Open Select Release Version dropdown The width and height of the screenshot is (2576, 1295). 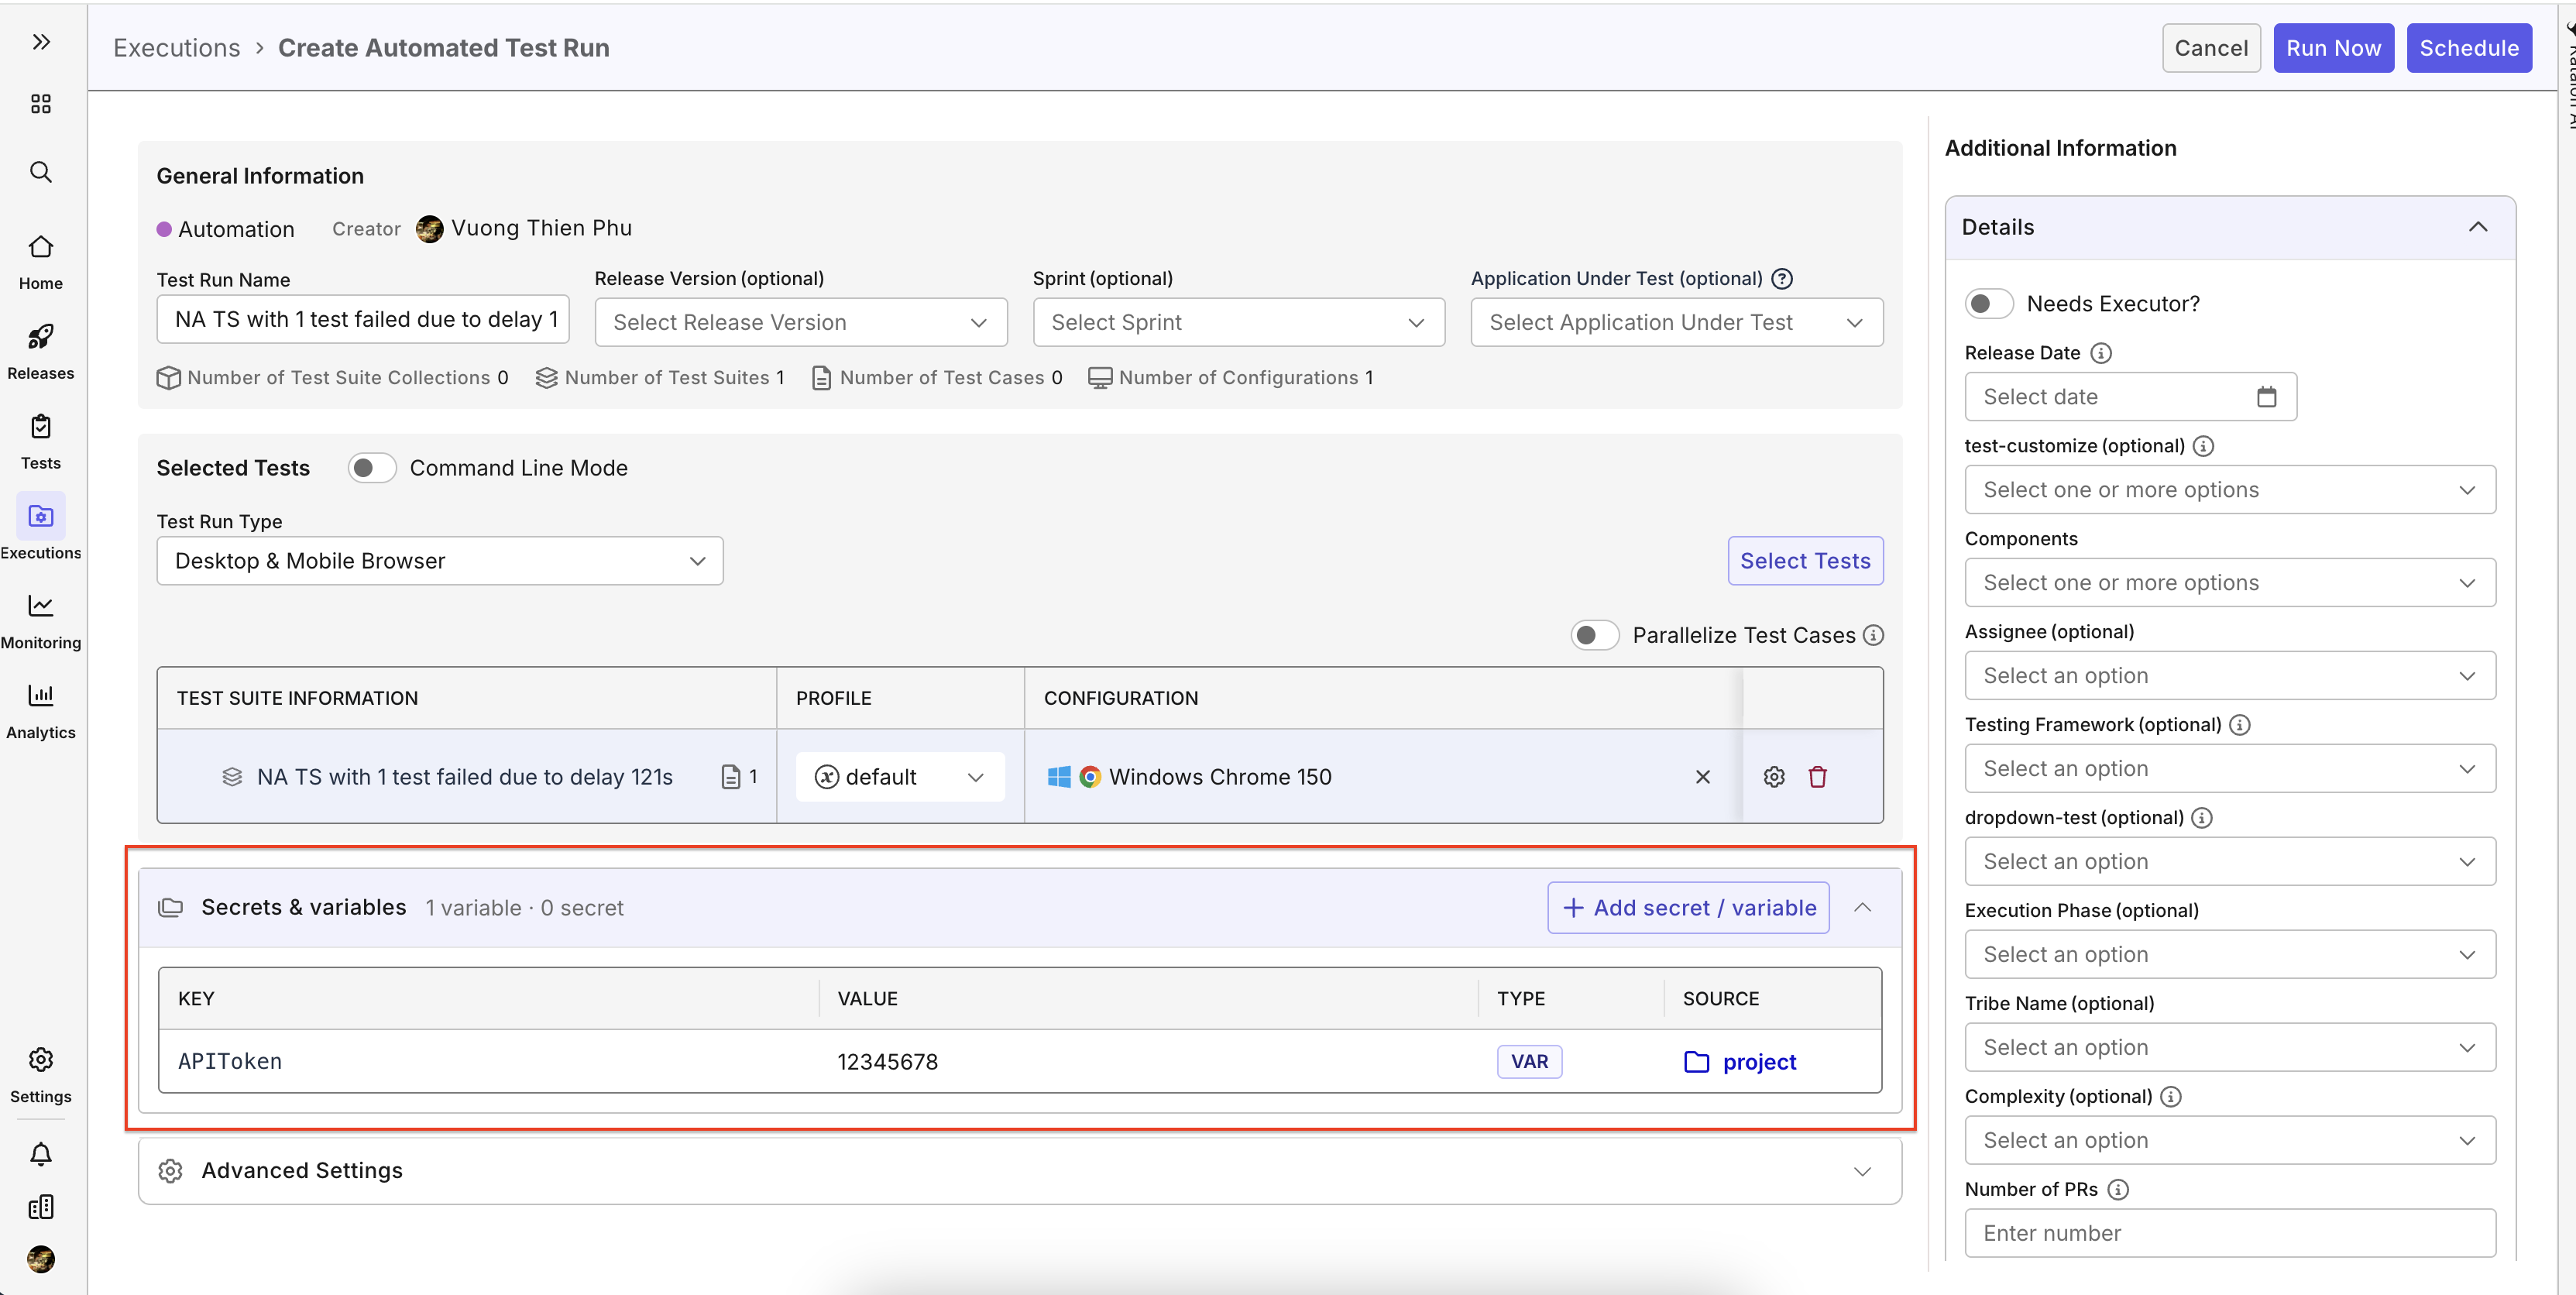(801, 322)
